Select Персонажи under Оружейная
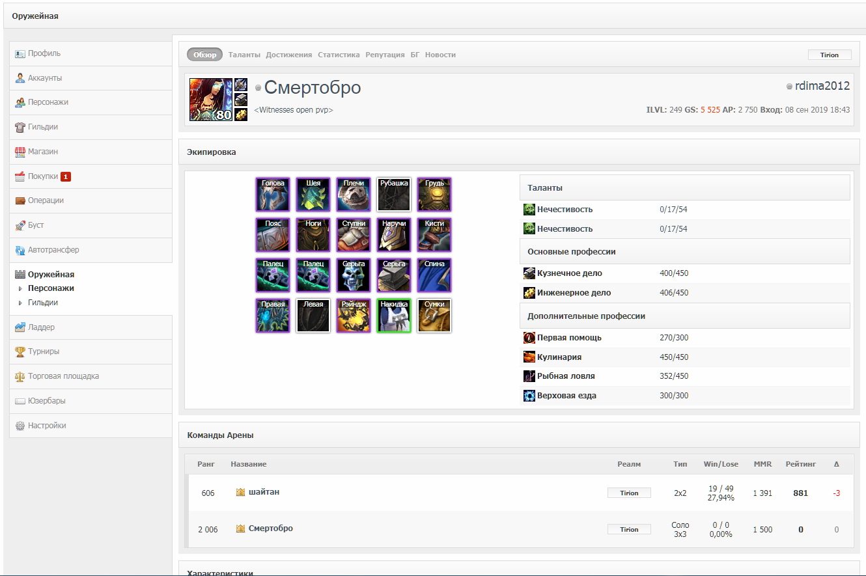866x576 pixels. click(x=51, y=288)
